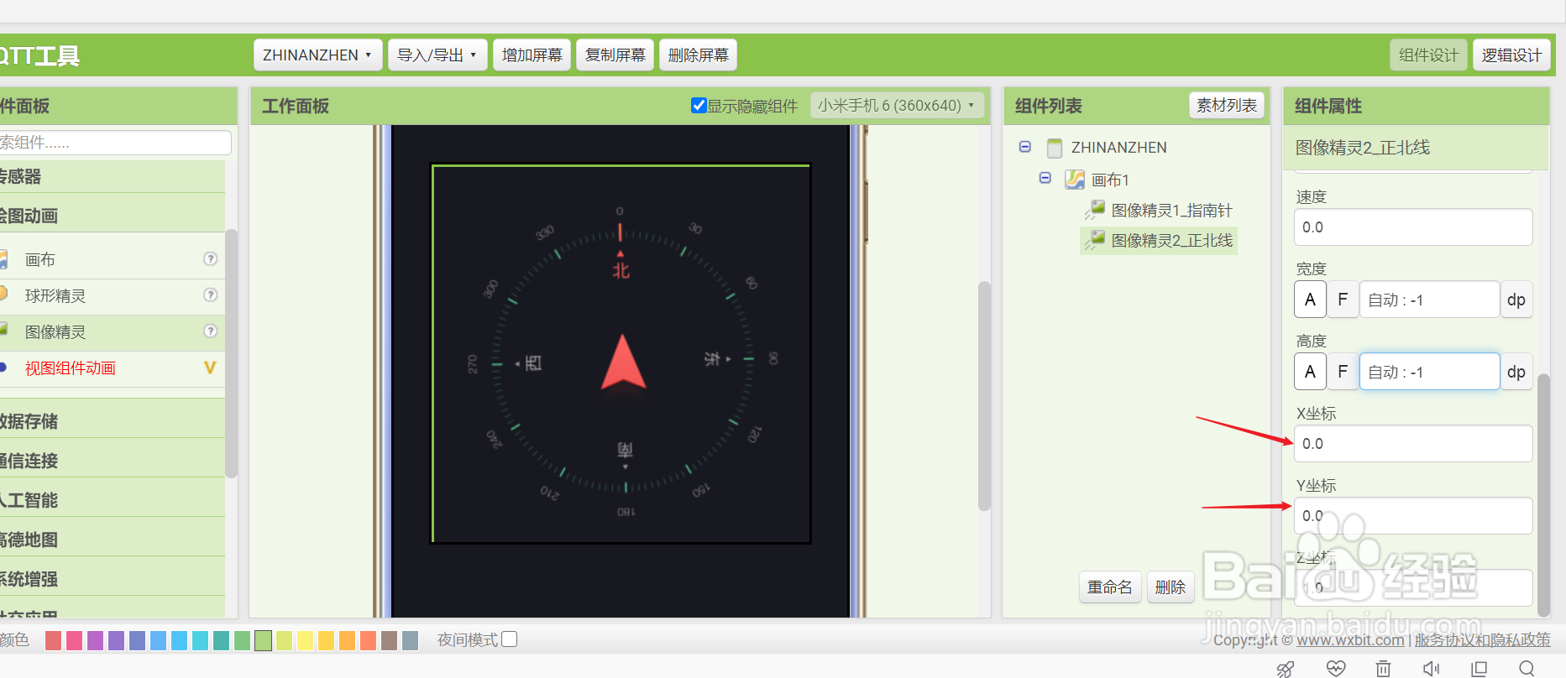Open the ZHINANZHEN screen dropdown
This screenshot has width=1566, height=678.
click(x=317, y=55)
